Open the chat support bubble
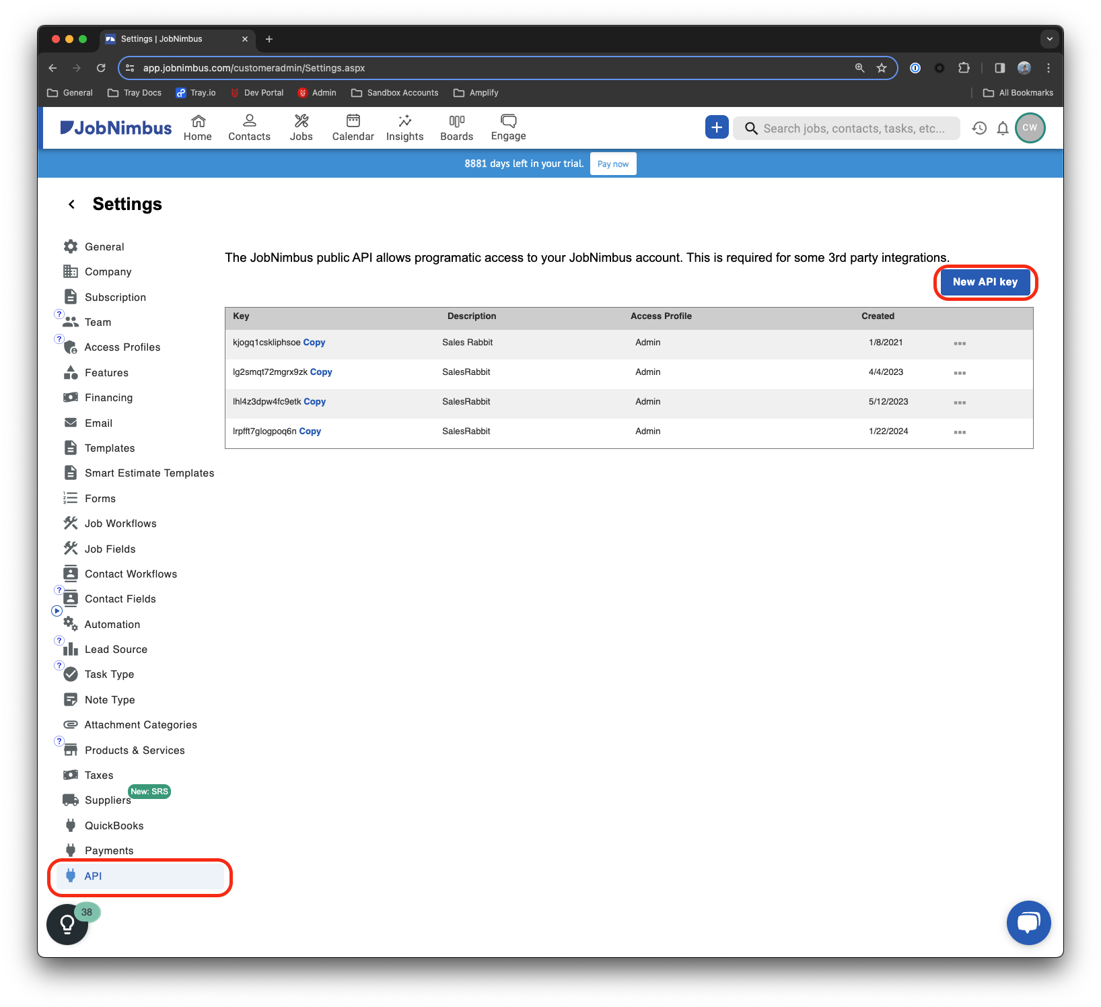 (1028, 922)
